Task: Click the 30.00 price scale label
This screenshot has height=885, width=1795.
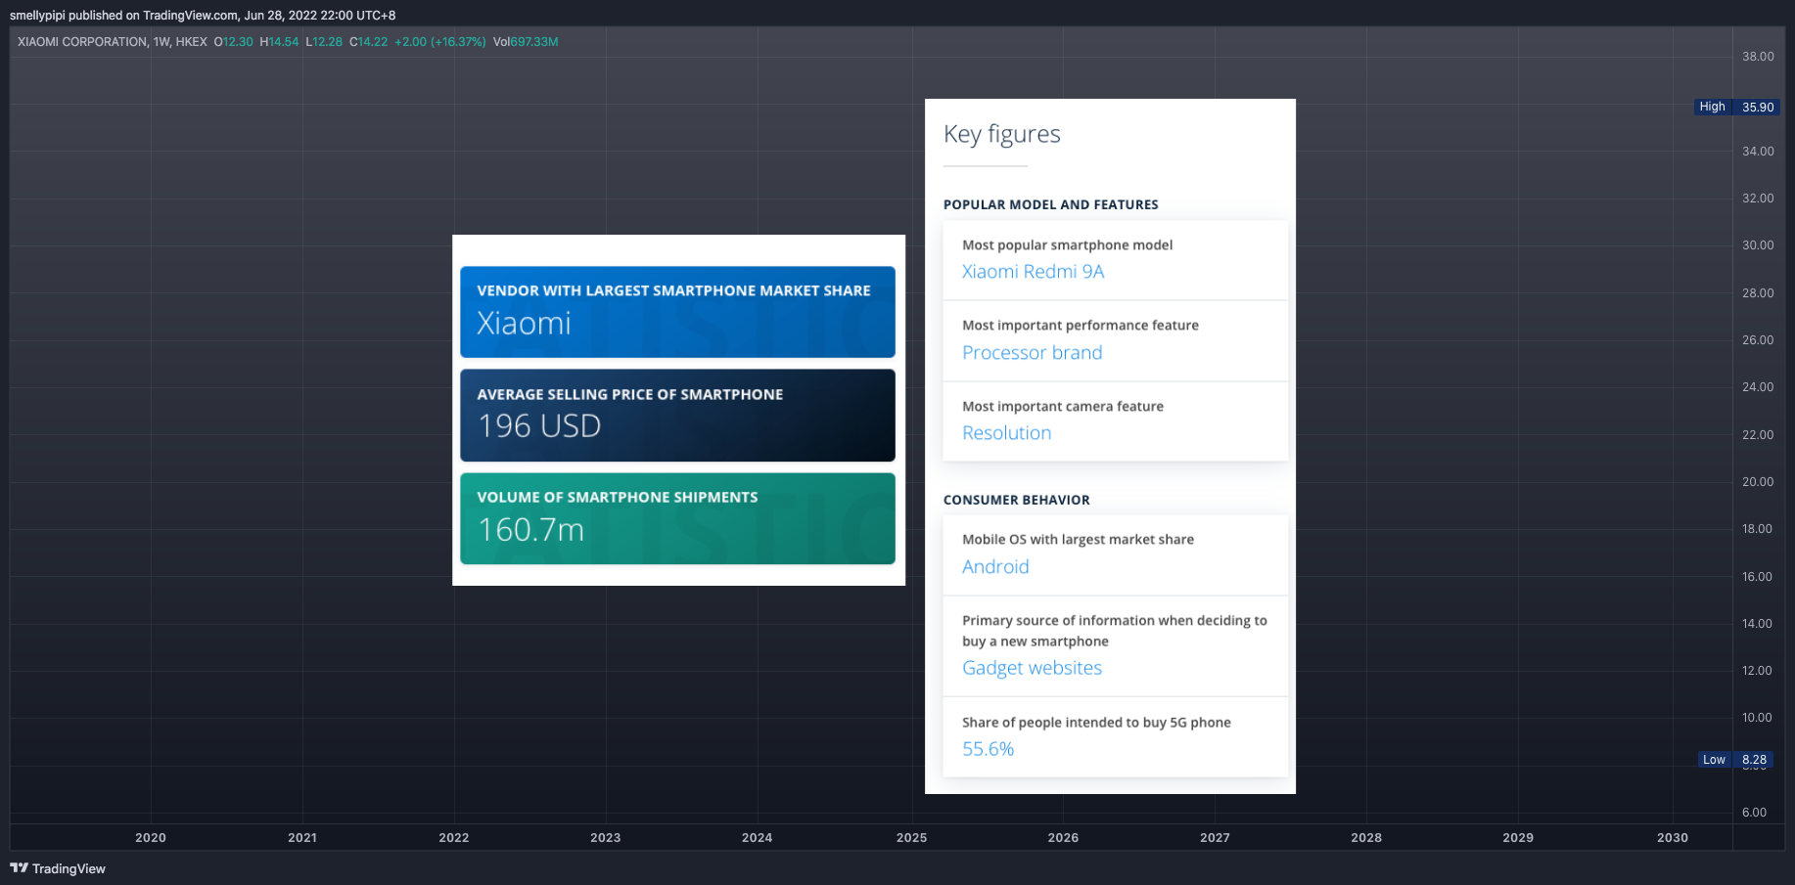Action: tap(1758, 245)
